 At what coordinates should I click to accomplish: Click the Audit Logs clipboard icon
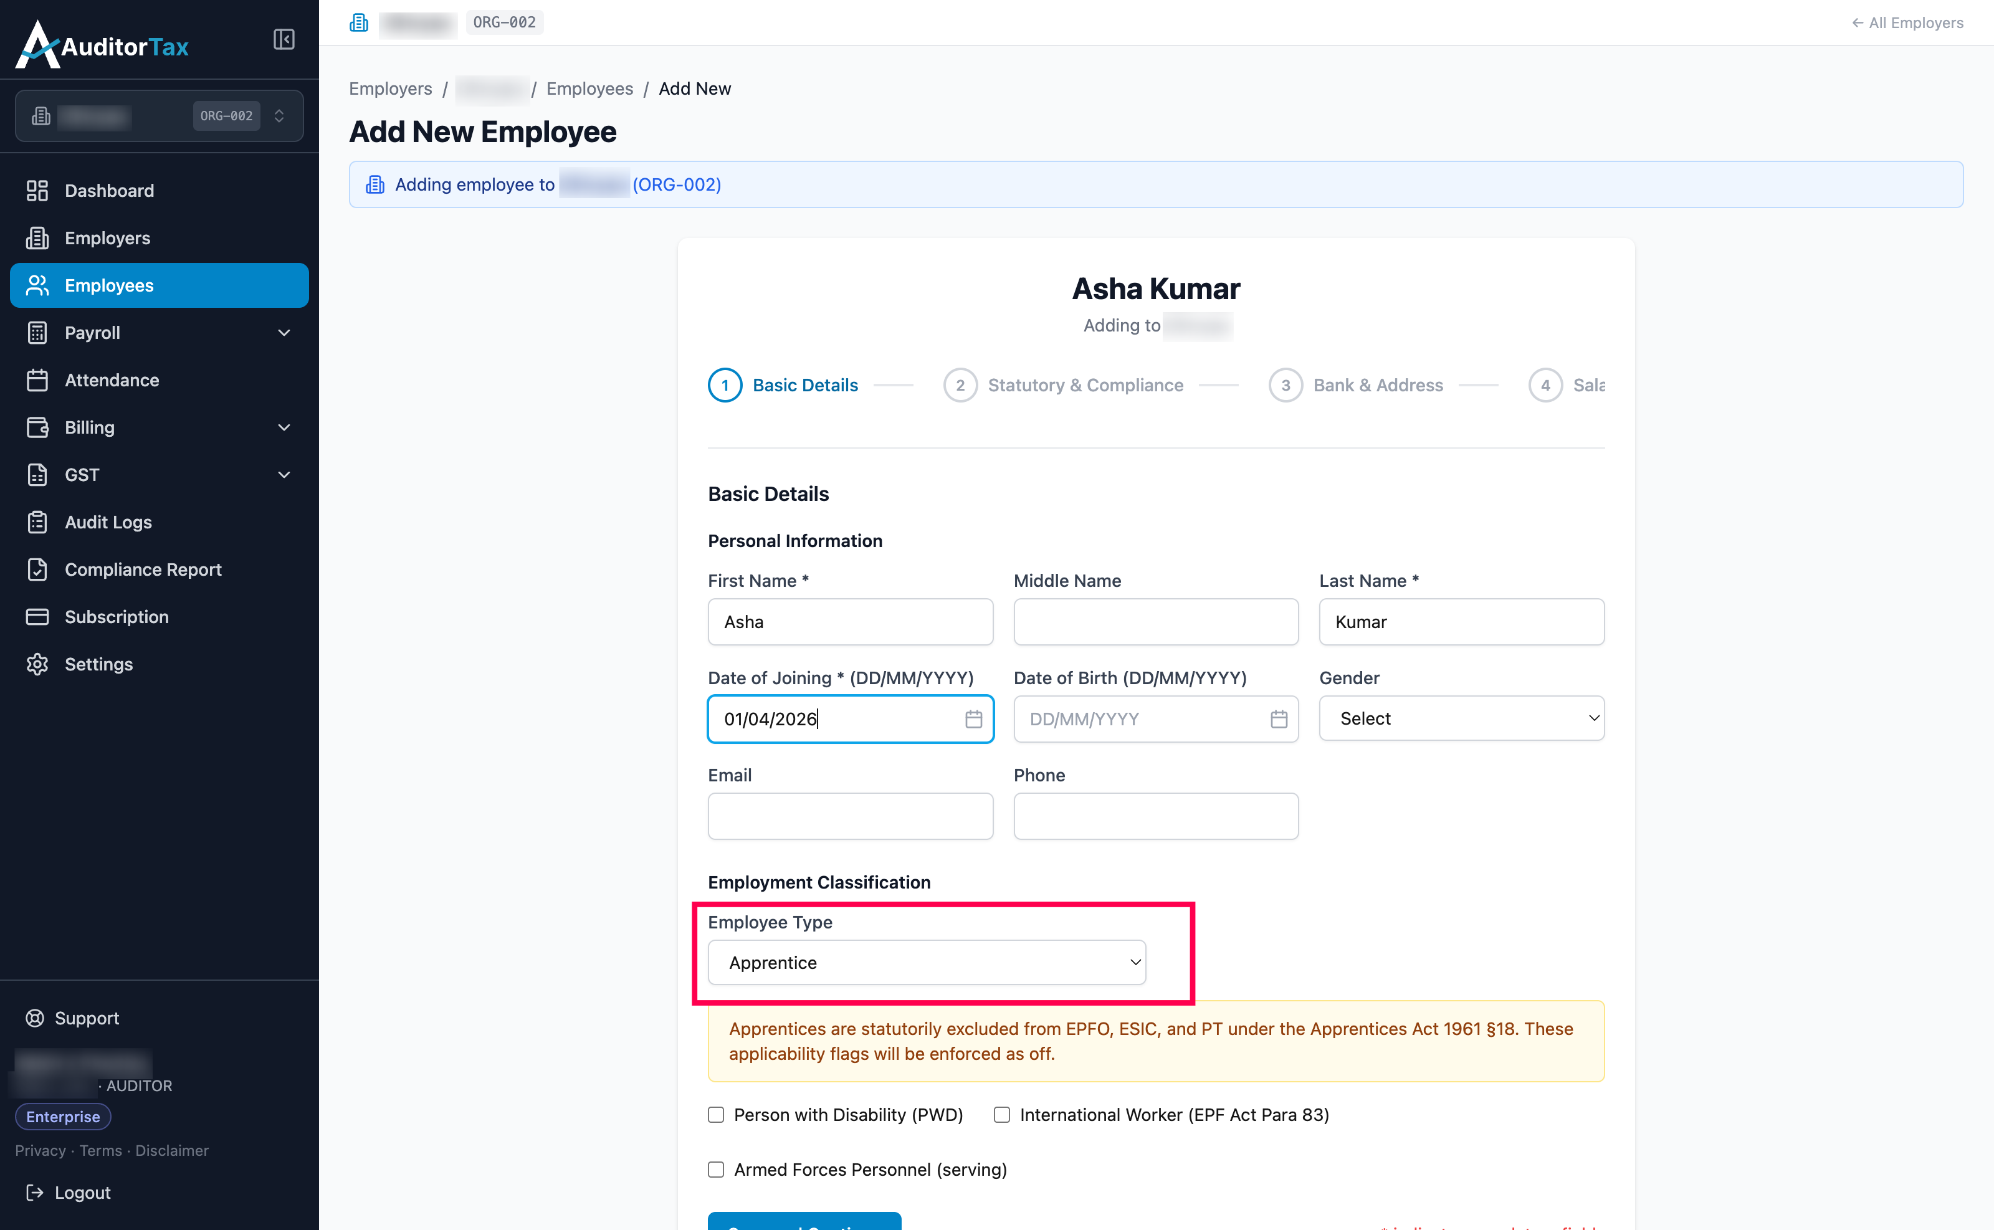(x=37, y=522)
